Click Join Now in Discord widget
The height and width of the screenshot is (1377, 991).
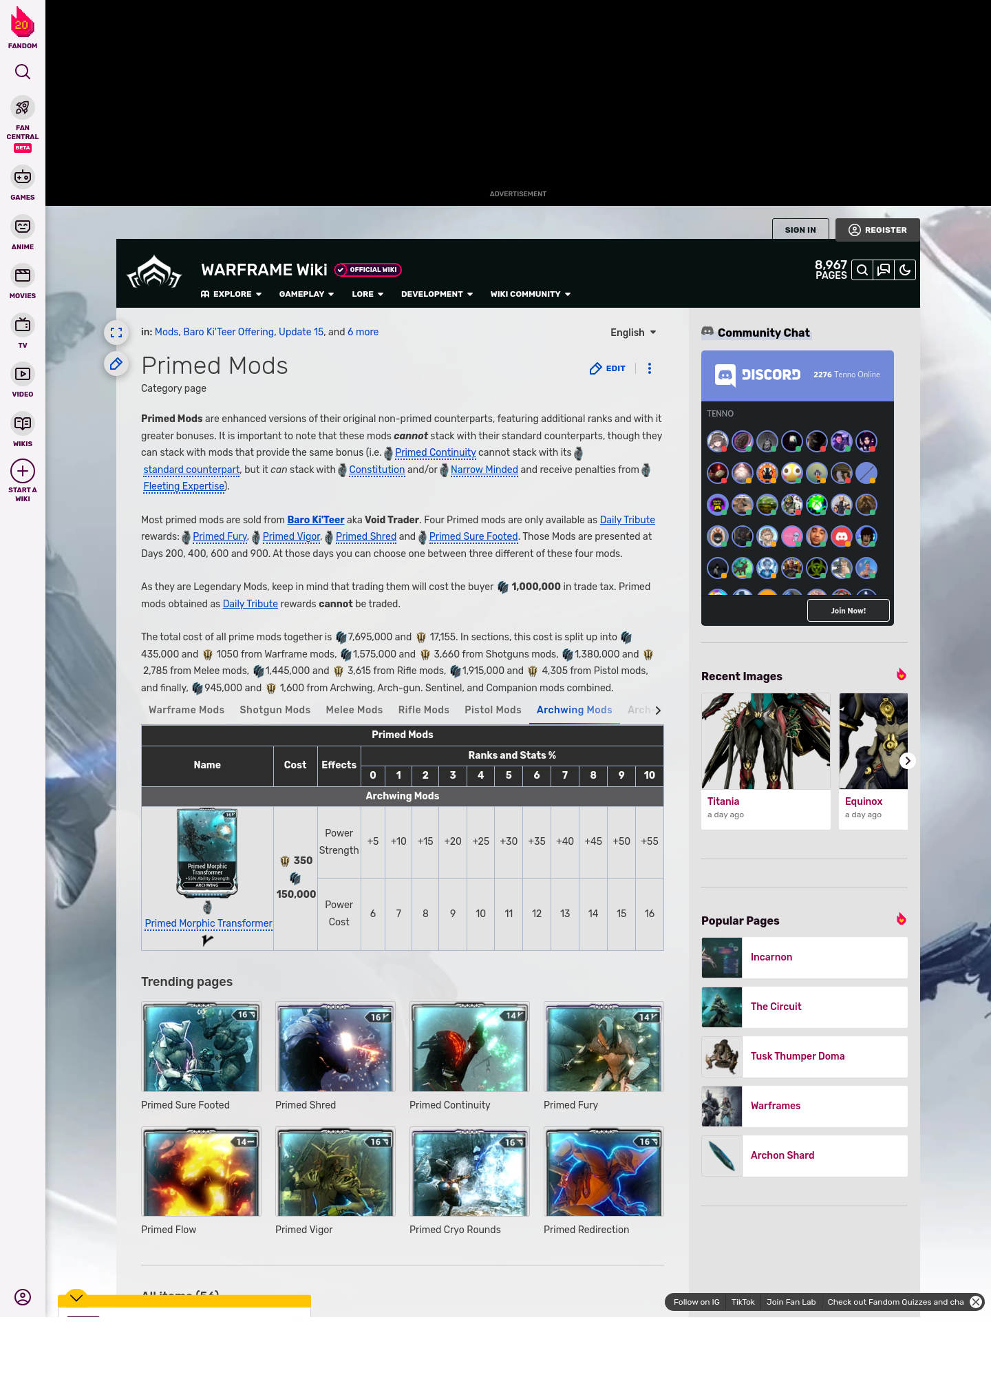pos(848,610)
